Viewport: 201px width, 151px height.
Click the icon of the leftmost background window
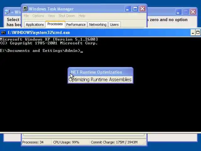[x=7, y=12]
